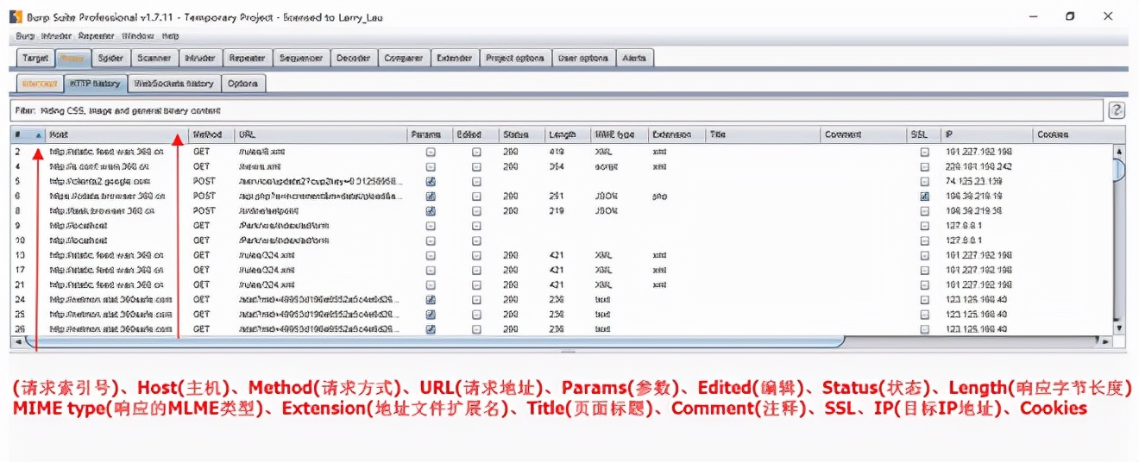
Task: Click the horizontal scrollbar right arrow
Action: click(x=1106, y=341)
